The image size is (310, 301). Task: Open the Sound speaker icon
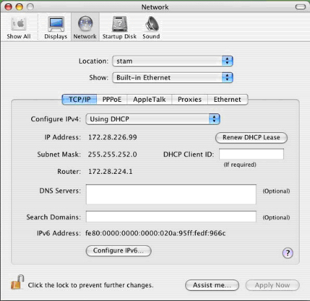tap(151, 24)
